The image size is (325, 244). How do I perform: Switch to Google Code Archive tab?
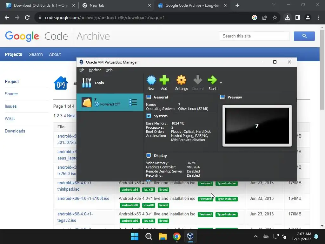pyautogui.click(x=192, y=5)
